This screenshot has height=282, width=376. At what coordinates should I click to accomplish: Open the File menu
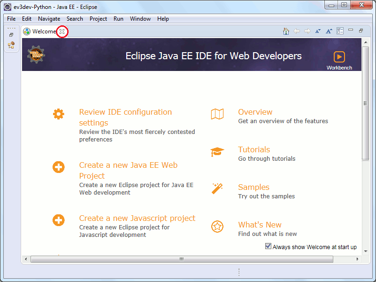11,19
